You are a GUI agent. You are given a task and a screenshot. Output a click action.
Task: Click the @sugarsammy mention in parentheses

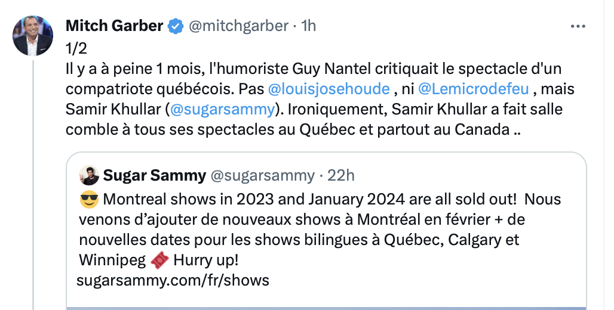click(222, 109)
